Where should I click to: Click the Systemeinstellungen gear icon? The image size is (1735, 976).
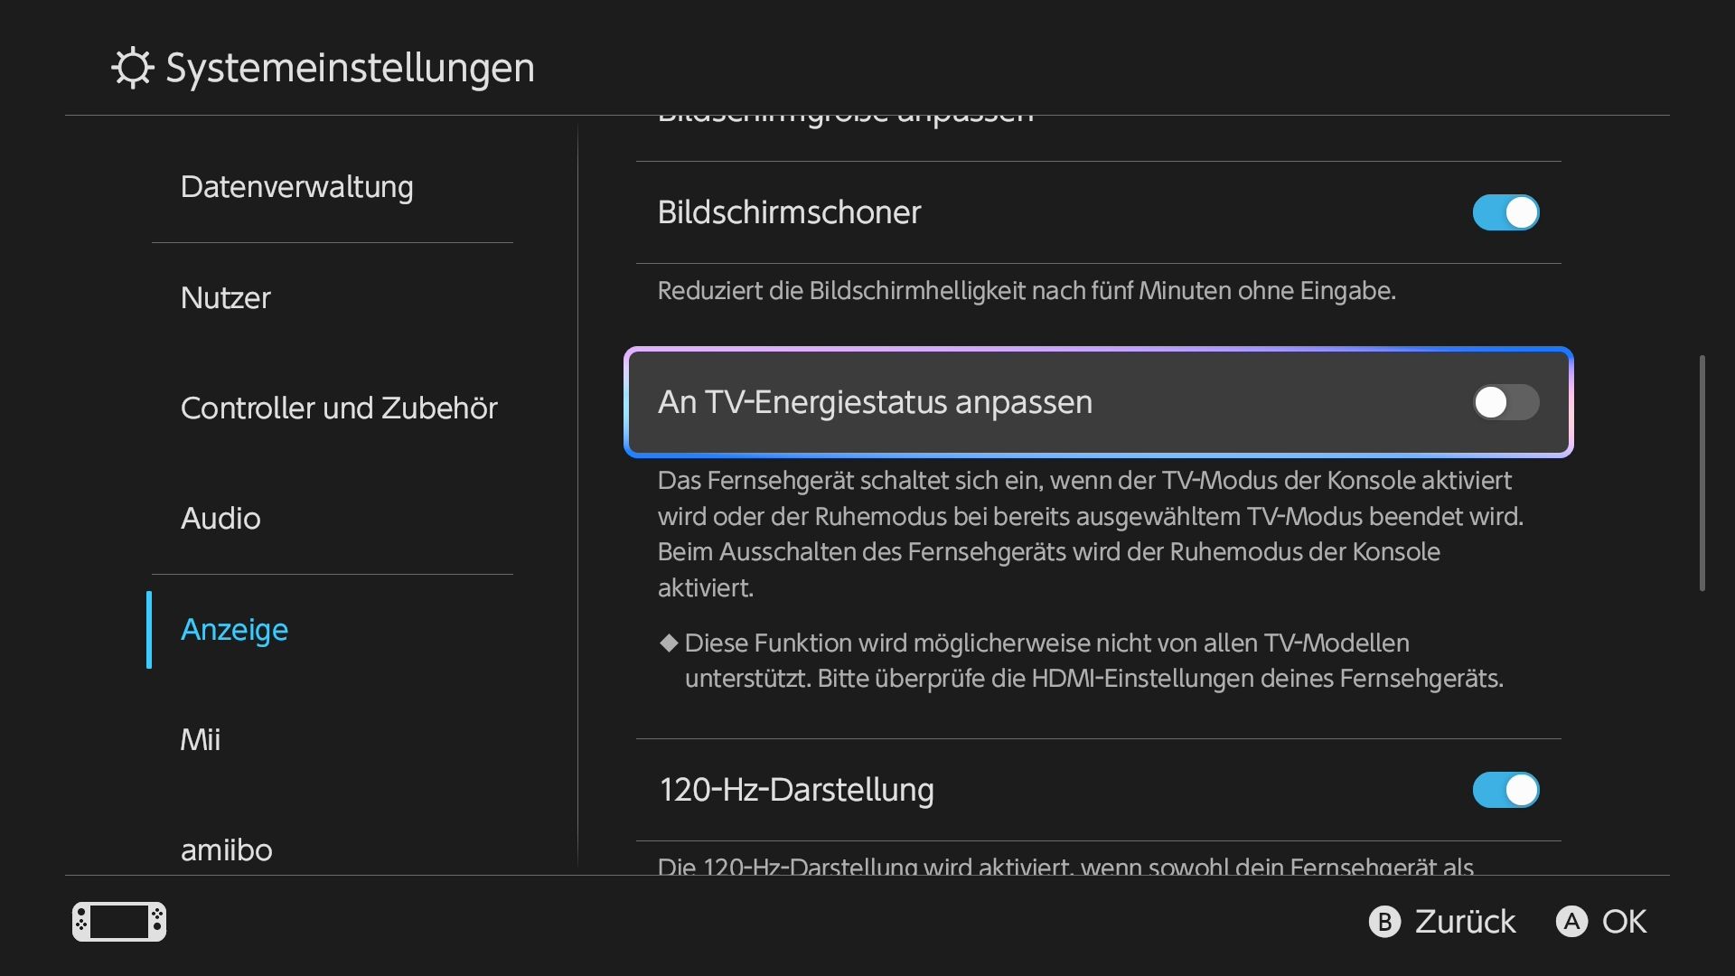tap(133, 68)
